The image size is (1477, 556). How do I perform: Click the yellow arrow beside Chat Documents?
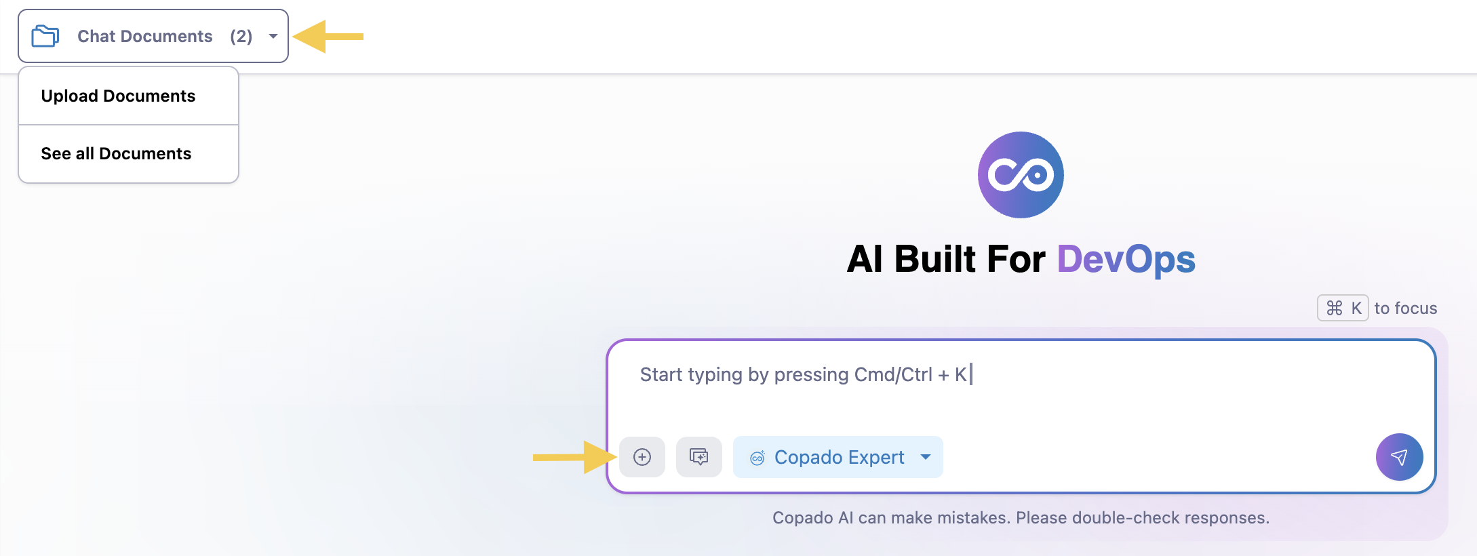tap(328, 37)
